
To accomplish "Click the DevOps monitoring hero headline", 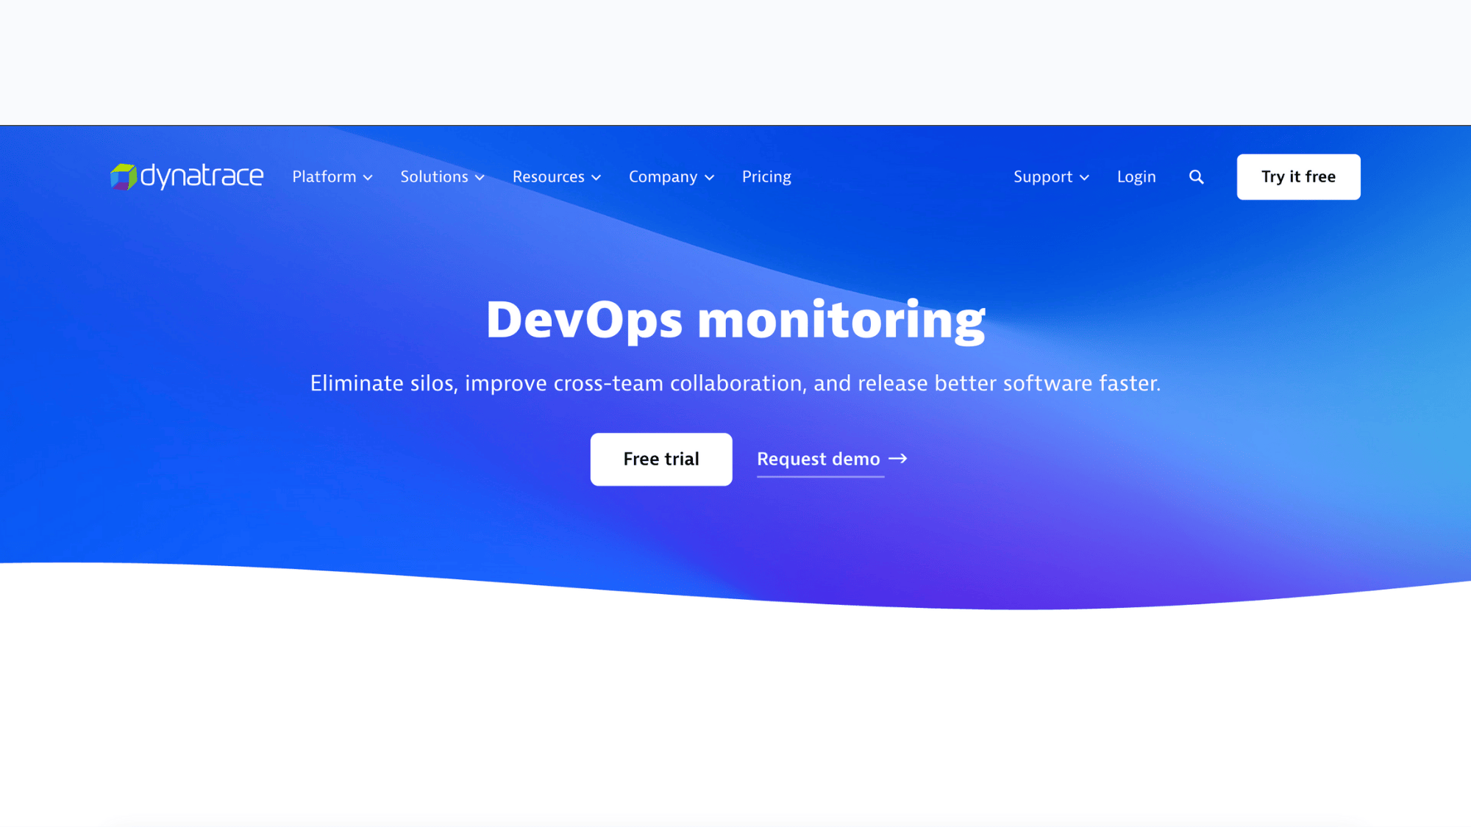I will coord(735,319).
